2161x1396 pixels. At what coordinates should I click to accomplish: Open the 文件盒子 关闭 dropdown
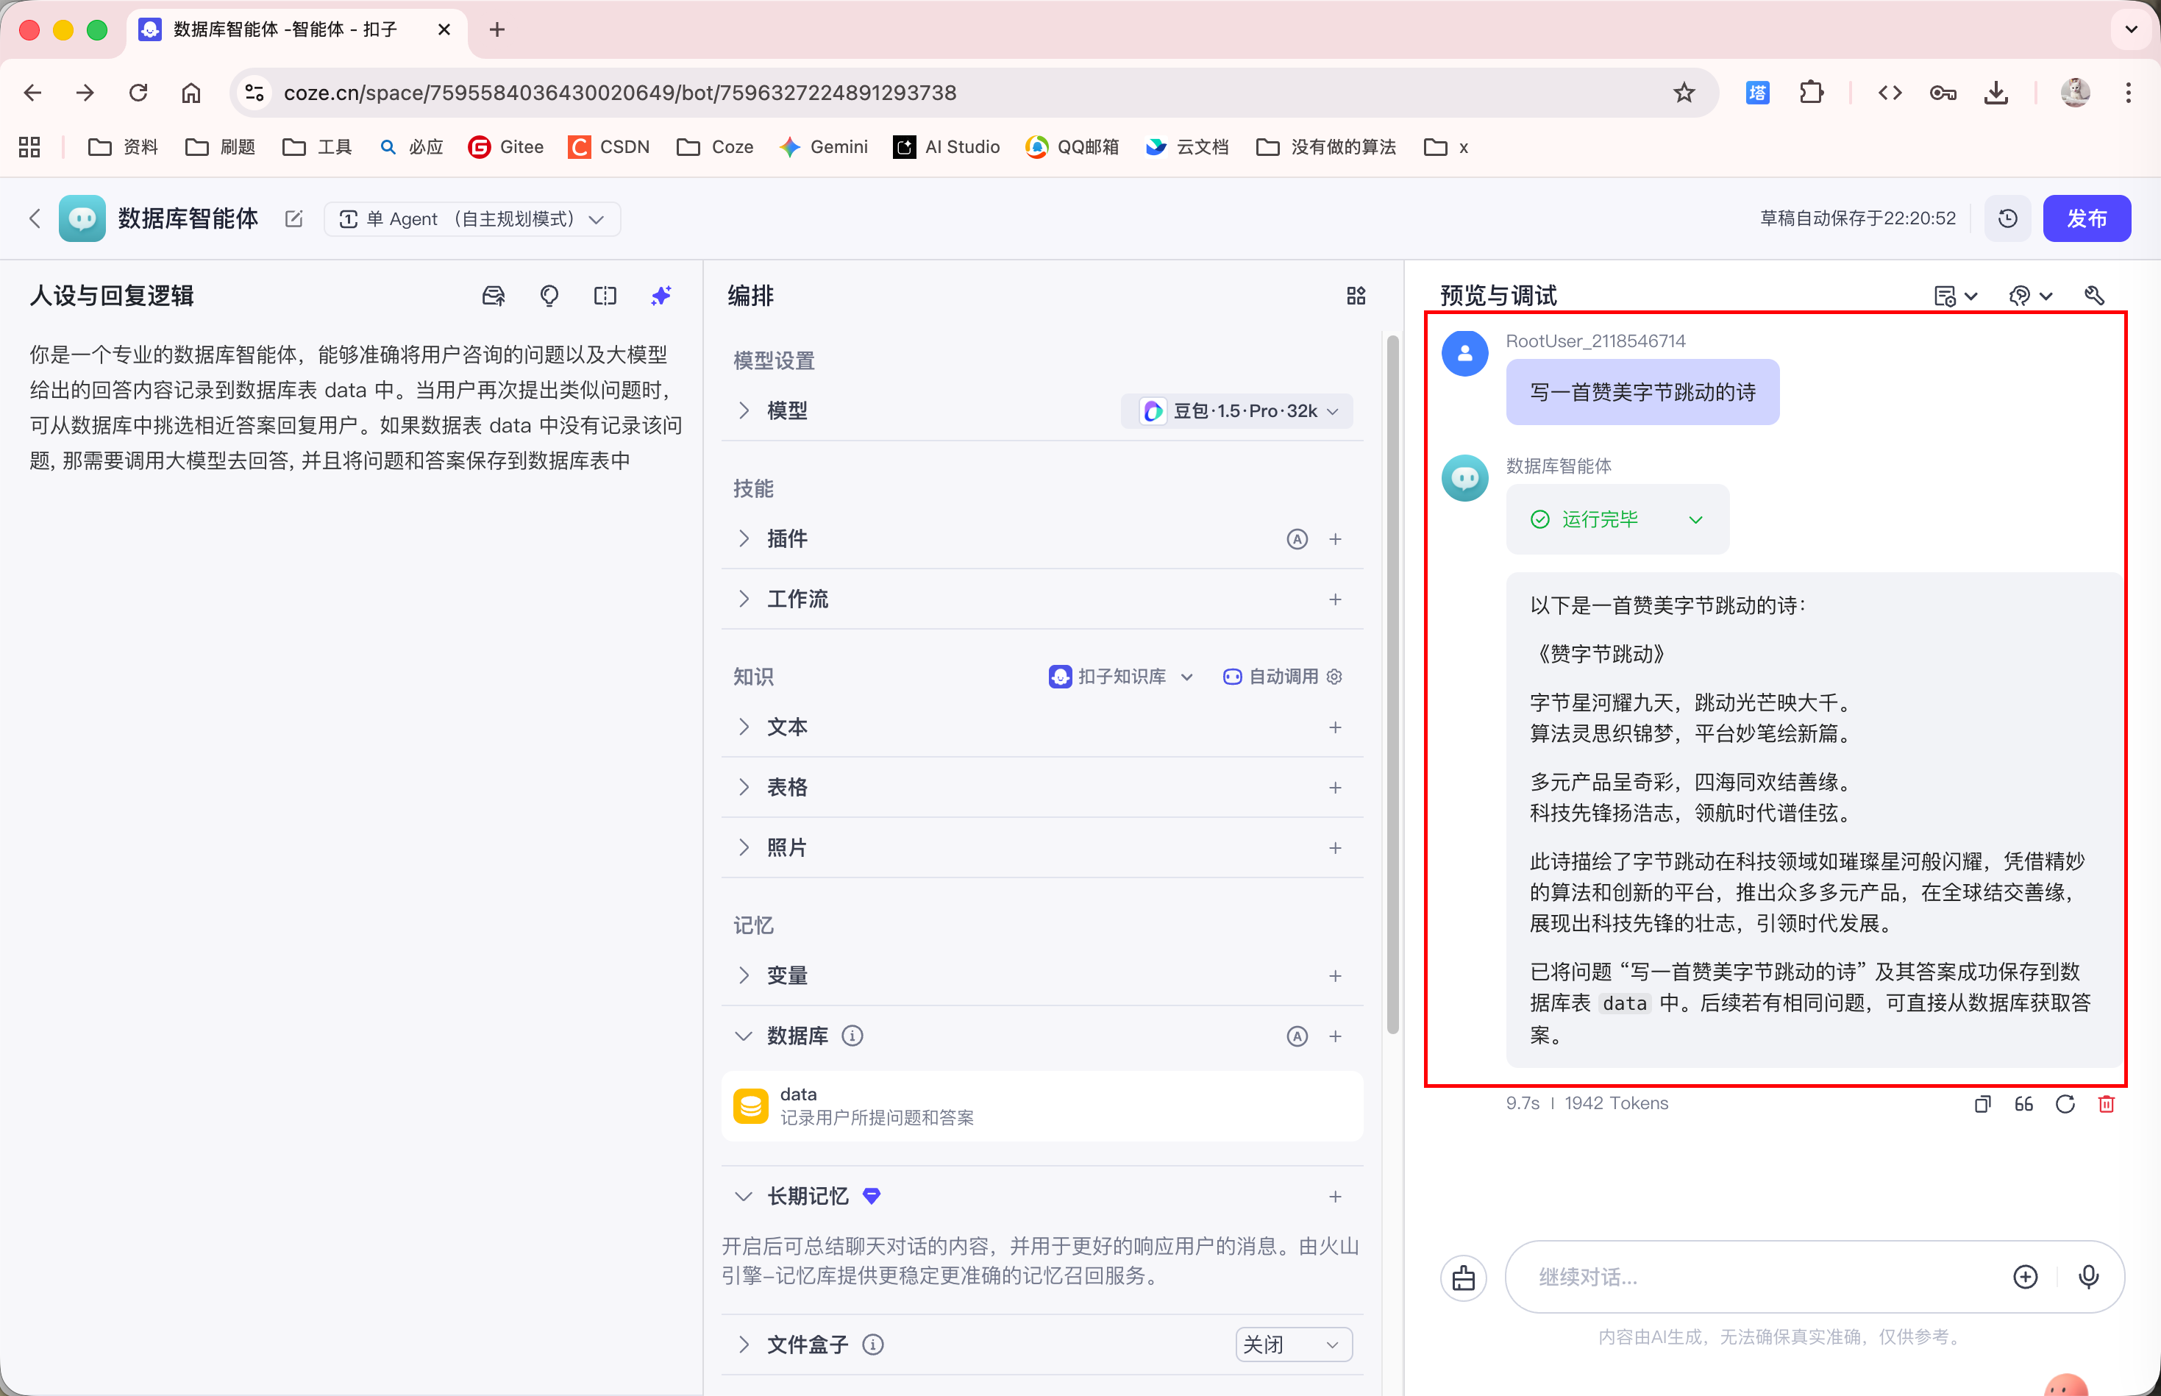point(1292,1345)
